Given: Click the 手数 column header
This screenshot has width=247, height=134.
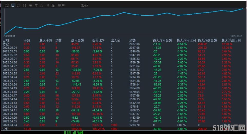Looking at the screenshot, I should tap(27, 40).
